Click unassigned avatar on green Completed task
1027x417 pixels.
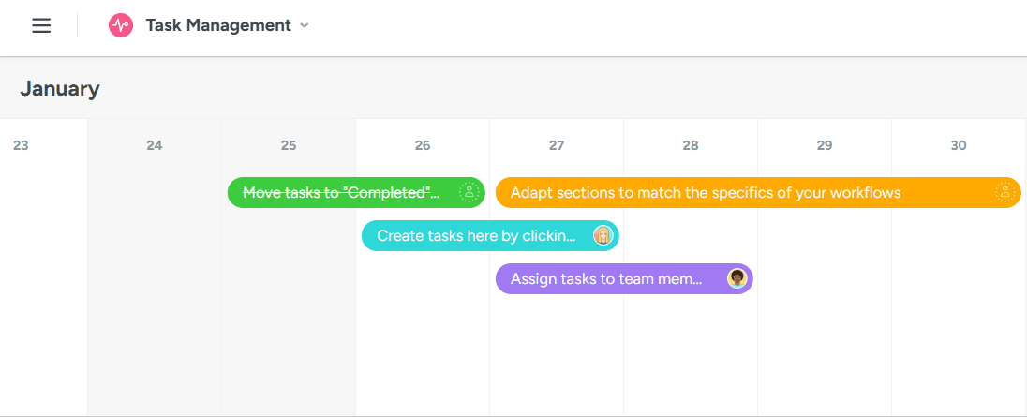click(x=469, y=192)
